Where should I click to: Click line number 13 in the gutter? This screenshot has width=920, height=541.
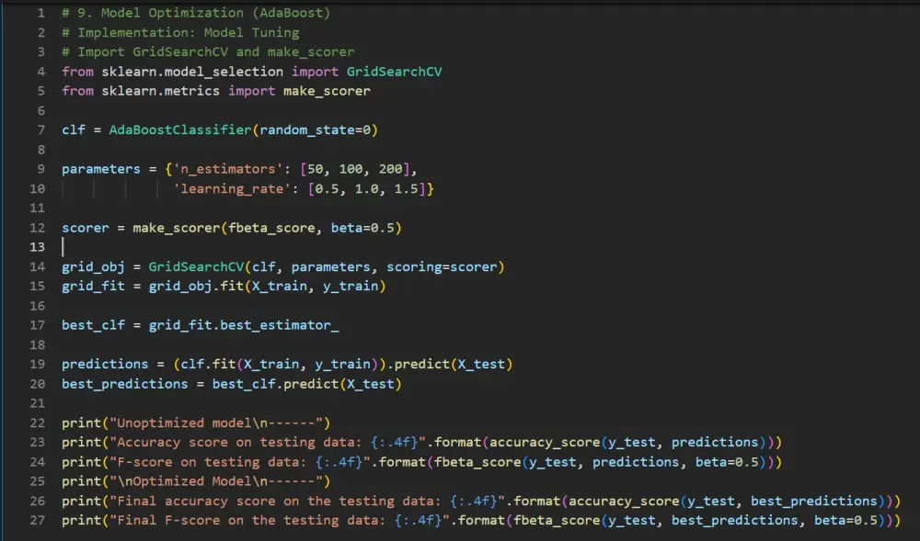[38, 247]
